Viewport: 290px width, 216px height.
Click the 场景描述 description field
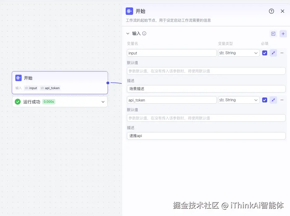coord(206,89)
